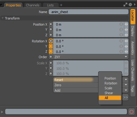Toggle Scale Z keyframe circle
The width and height of the screenshot is (137, 117).
[x=51, y=73]
